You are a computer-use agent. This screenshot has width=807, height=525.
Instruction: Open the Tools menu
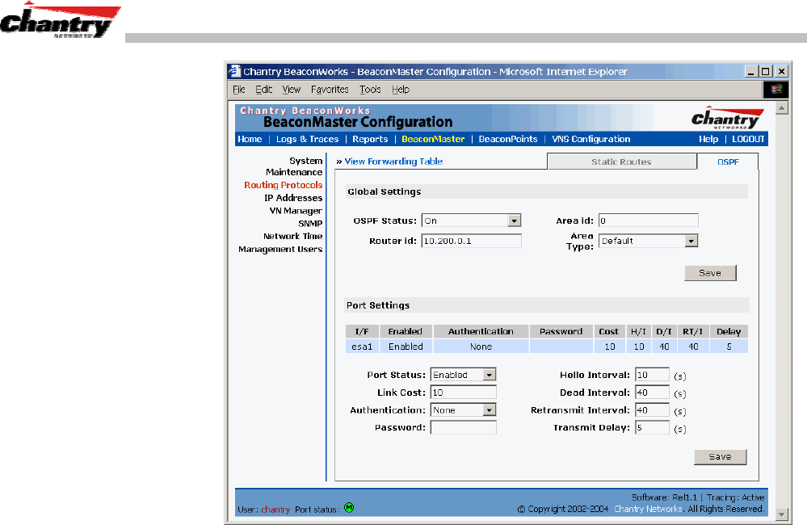(370, 90)
